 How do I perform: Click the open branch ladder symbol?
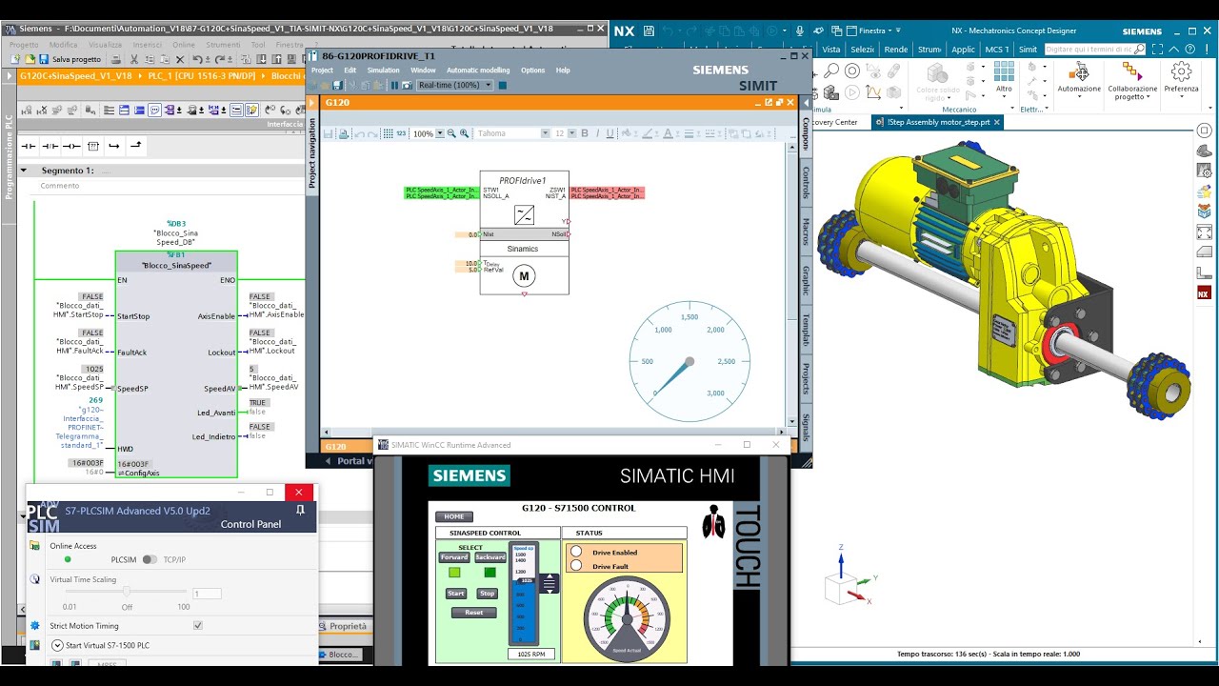click(x=114, y=146)
